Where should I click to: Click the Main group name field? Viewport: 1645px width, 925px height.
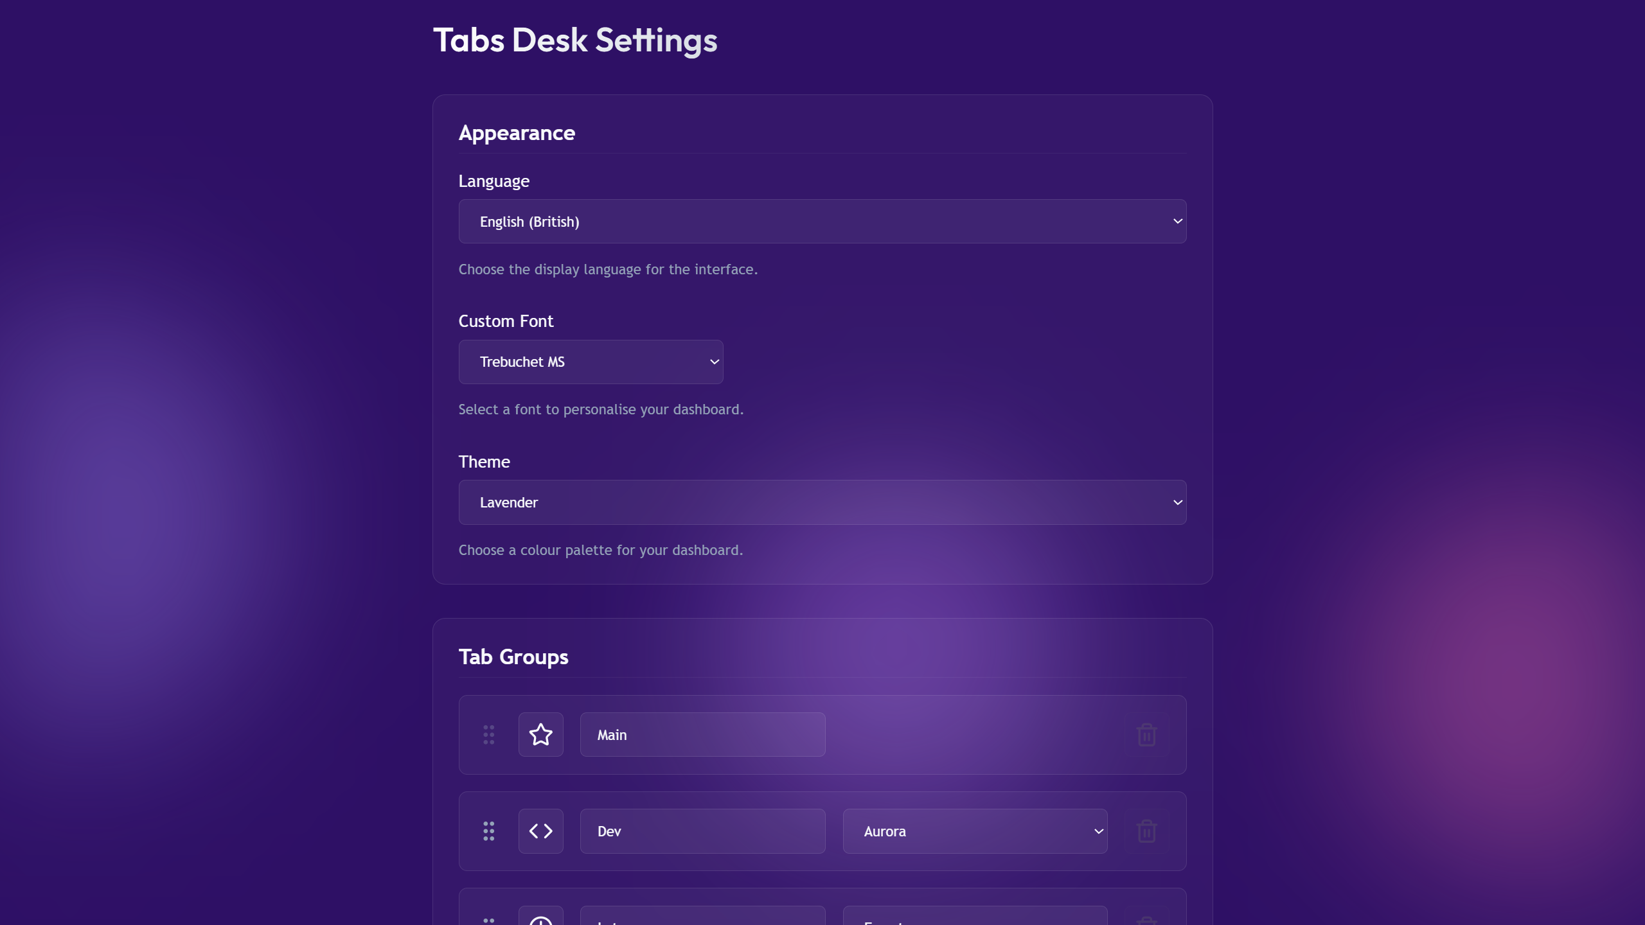click(x=702, y=734)
